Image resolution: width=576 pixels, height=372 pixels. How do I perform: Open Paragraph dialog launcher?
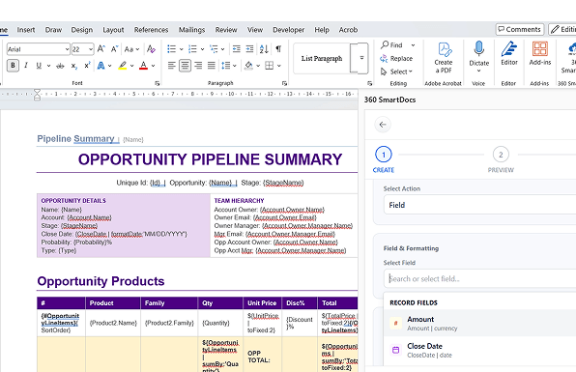pos(284,83)
